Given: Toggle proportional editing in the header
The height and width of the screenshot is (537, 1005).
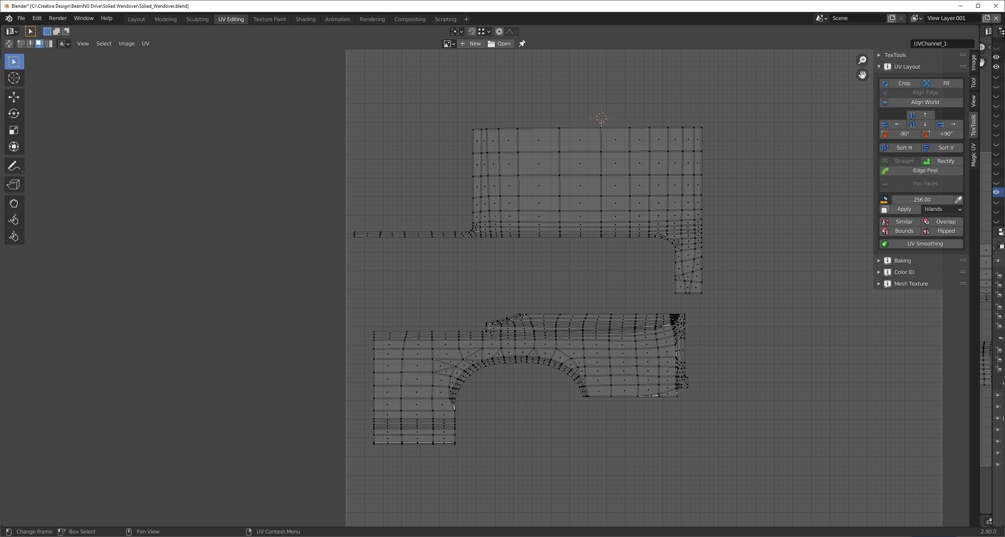Looking at the screenshot, I should (499, 32).
